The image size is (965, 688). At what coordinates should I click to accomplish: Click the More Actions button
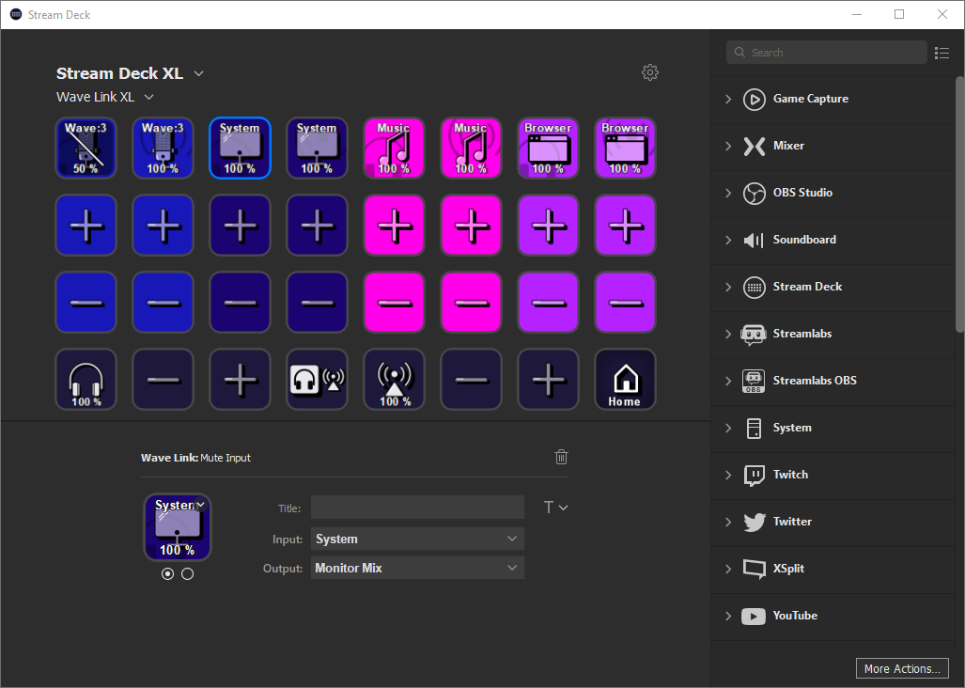[x=902, y=668]
